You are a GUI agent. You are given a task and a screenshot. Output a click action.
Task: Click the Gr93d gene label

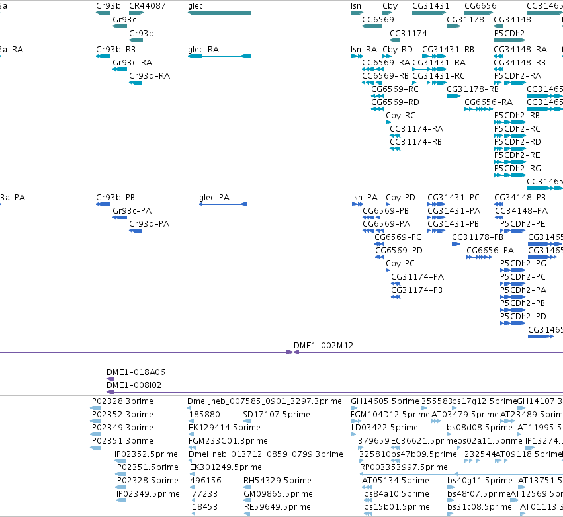point(142,33)
